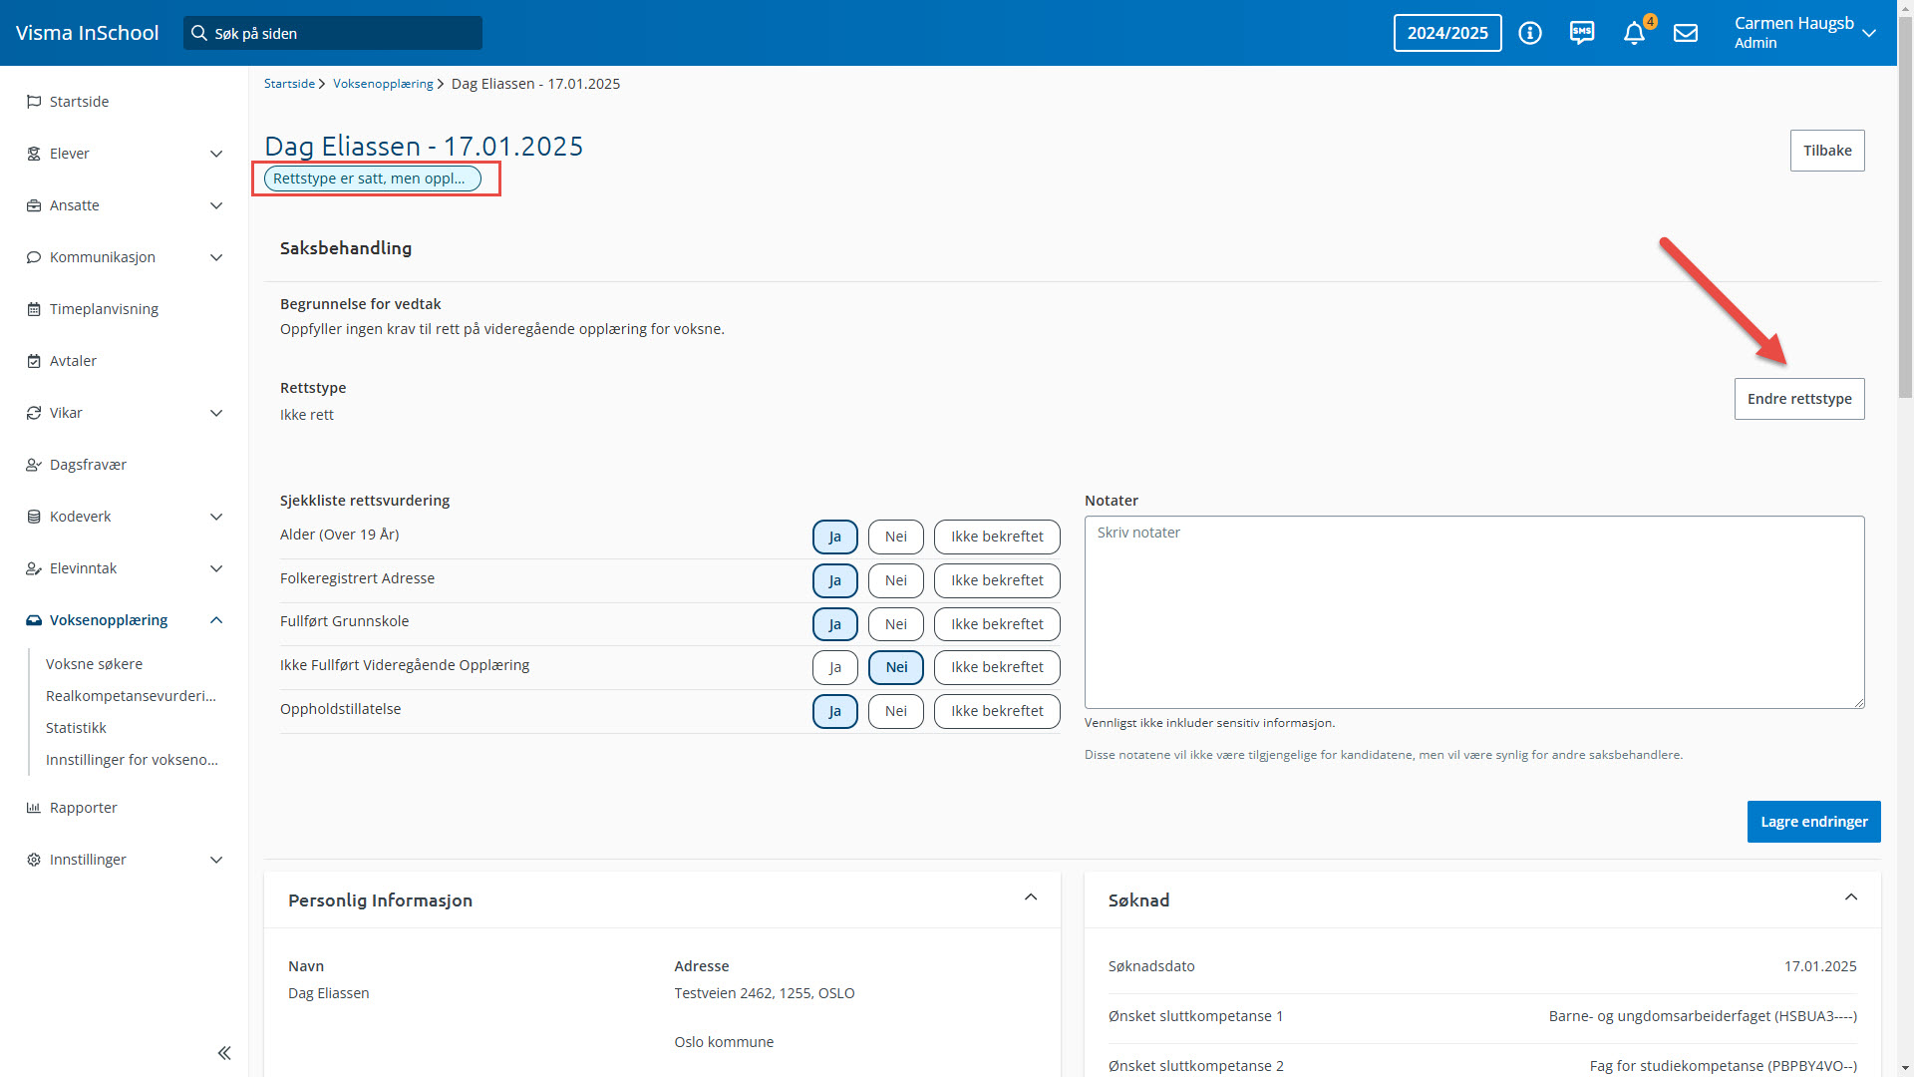The width and height of the screenshot is (1914, 1077).
Task: Open Voksne søkere submenu item
Action: point(94,664)
